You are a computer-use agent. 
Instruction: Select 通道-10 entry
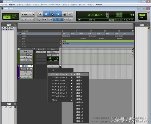tap(81, 102)
